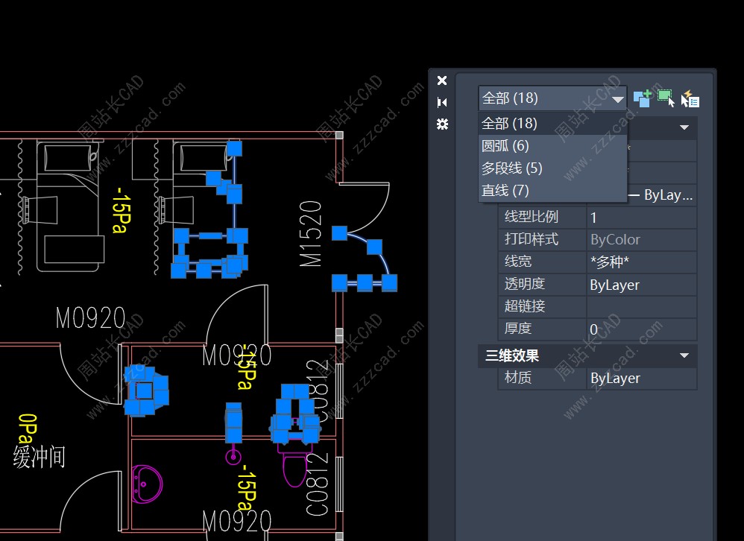
Task: Collapse the 三维效果 section
Action: [684, 356]
